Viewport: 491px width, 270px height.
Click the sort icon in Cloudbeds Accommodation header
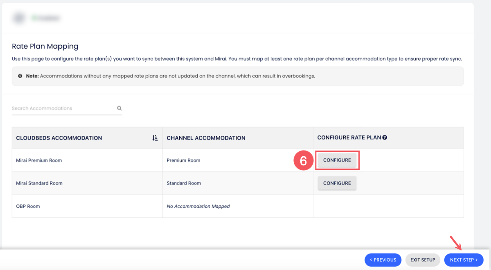155,138
